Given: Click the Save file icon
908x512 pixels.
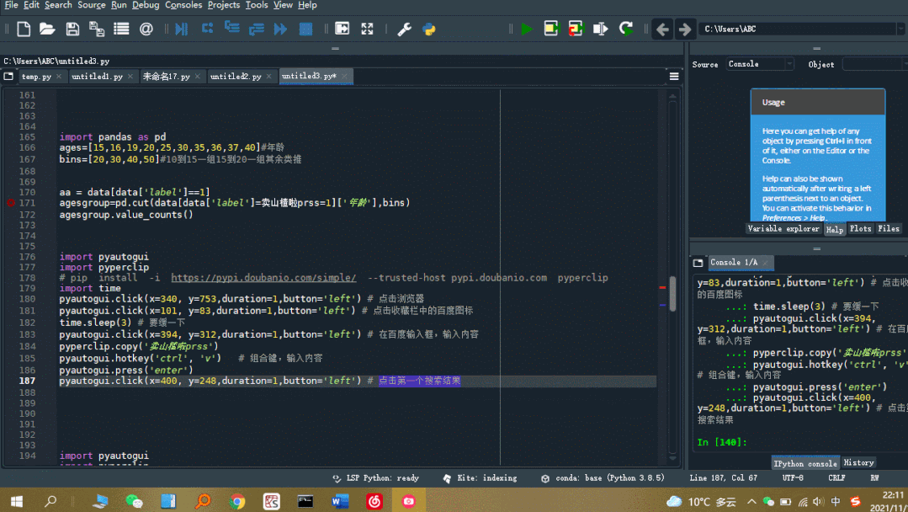Looking at the screenshot, I should pyautogui.click(x=72, y=28).
